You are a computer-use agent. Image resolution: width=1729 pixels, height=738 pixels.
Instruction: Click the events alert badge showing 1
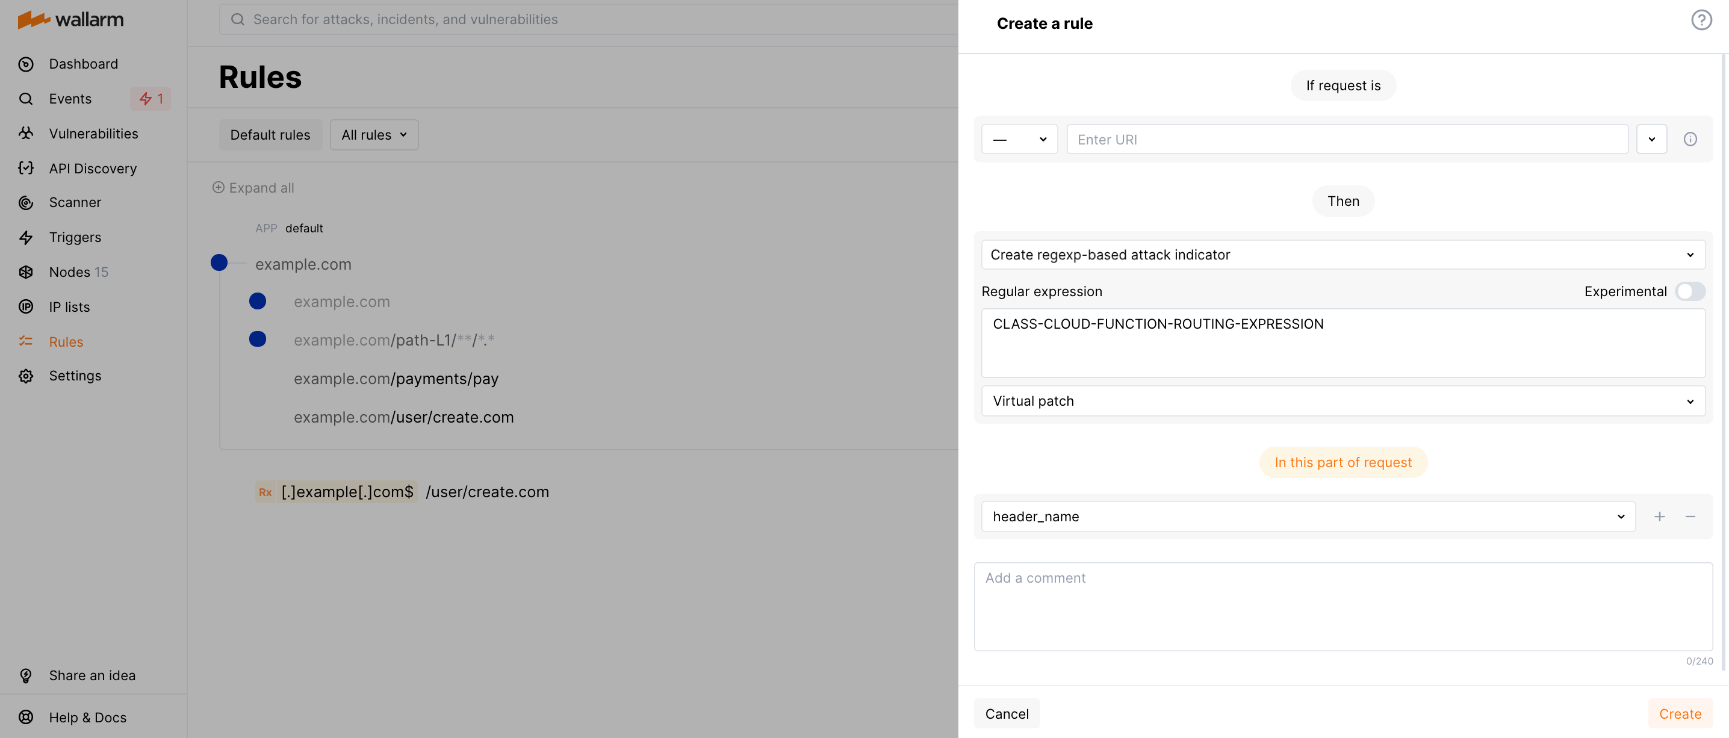coord(151,99)
